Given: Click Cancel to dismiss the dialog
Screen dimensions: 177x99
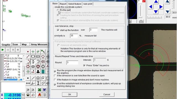Looking at the screenshot, I should pyautogui.click(x=107, y=95).
